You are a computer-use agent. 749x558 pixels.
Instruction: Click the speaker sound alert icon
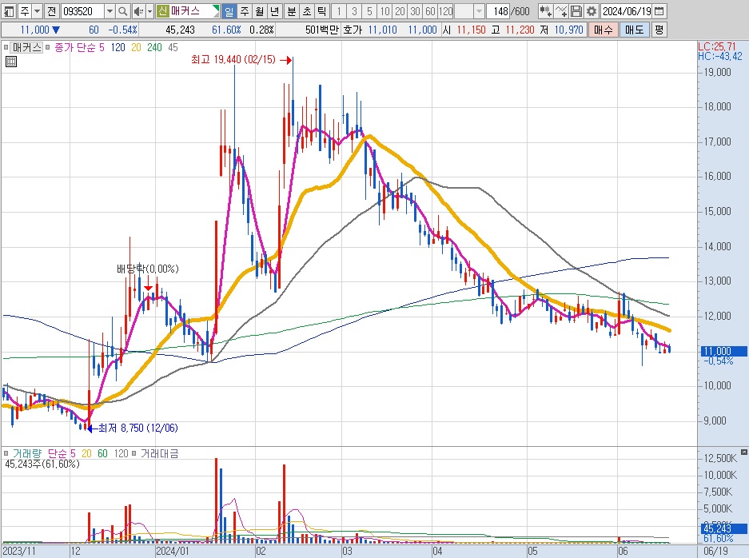click(x=137, y=11)
